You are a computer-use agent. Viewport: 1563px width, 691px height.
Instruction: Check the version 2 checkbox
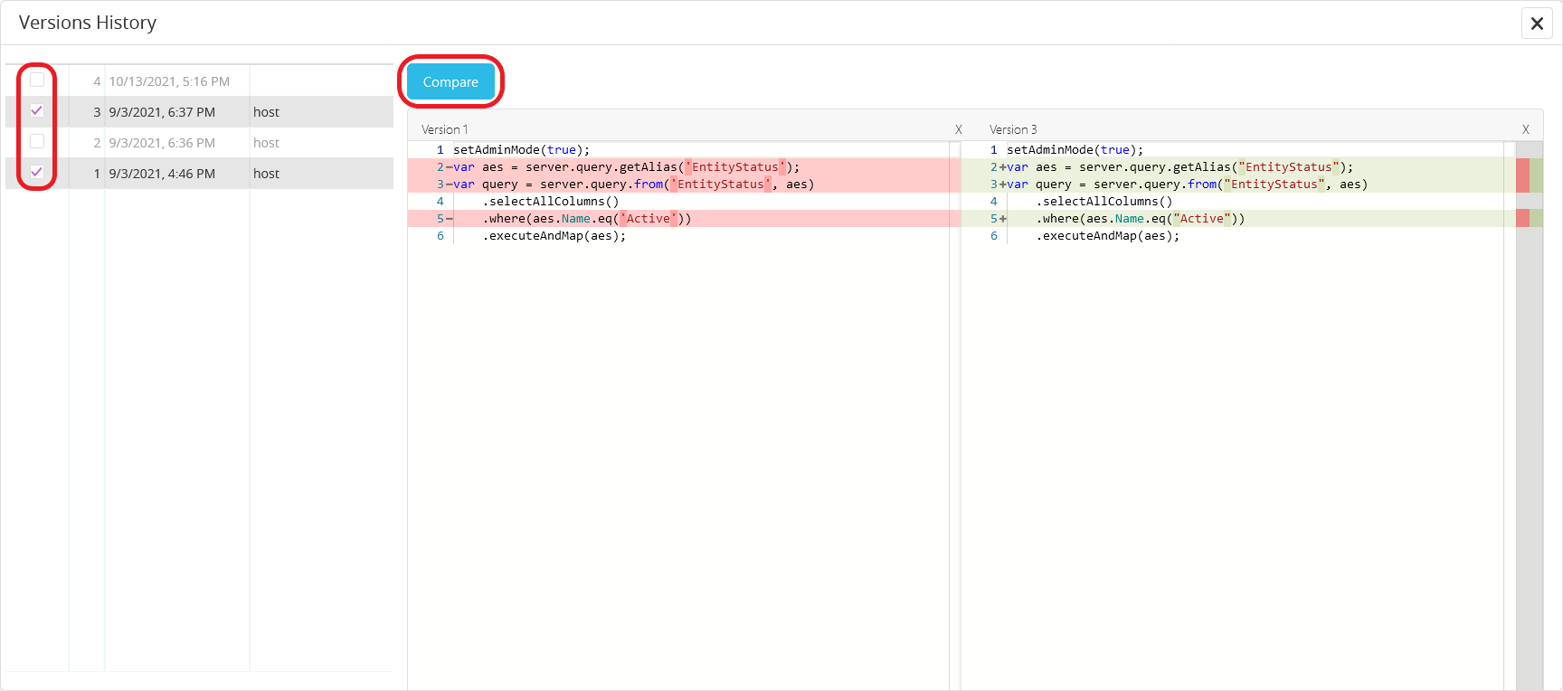click(x=37, y=142)
